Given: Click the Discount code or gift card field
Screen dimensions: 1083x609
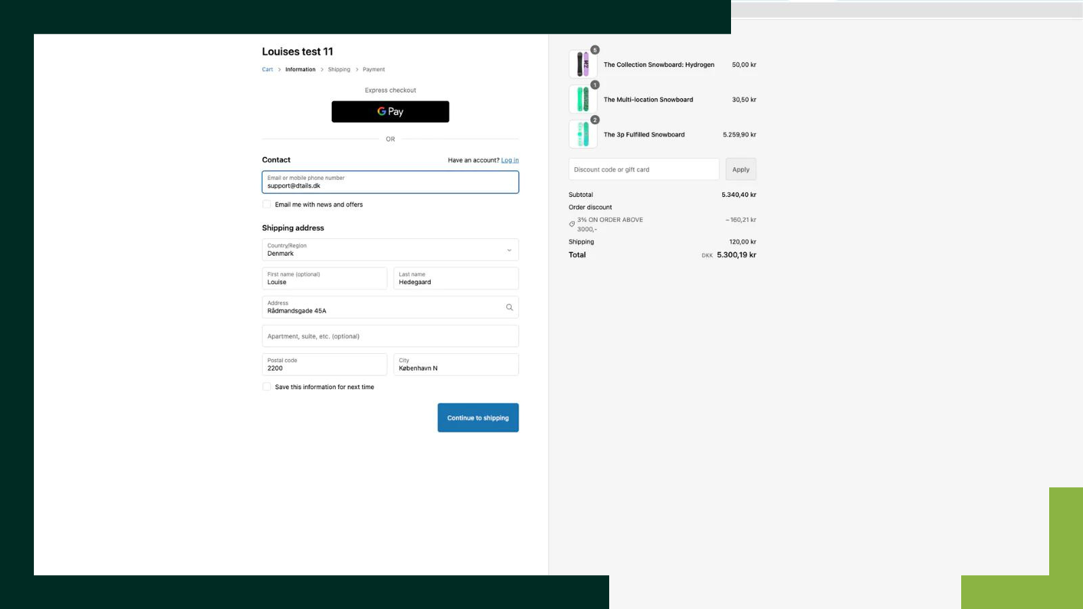Looking at the screenshot, I should pos(642,169).
